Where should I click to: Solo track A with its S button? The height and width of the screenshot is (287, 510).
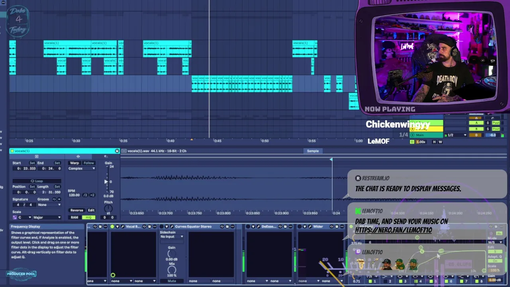[x=487, y=123]
